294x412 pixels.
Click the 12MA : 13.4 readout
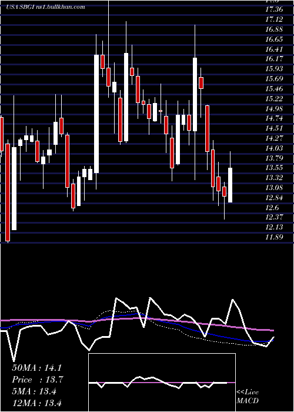coord(36,403)
